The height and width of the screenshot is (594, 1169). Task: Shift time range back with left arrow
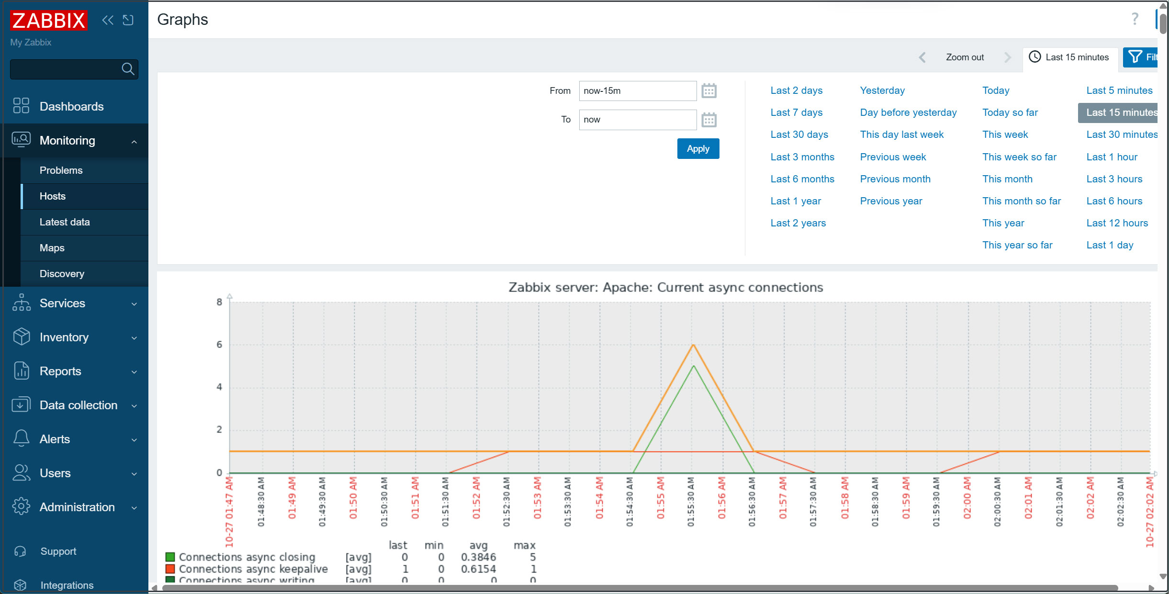coord(922,57)
